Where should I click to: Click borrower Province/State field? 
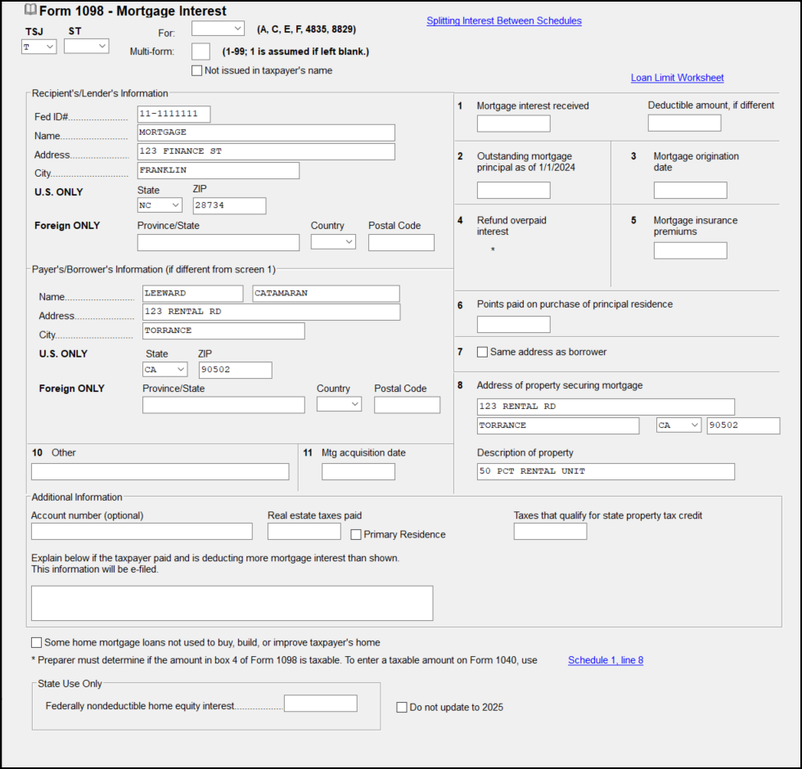point(223,405)
